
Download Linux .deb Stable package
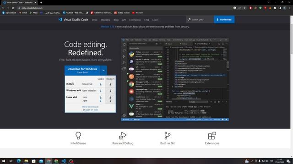pos(101,97)
